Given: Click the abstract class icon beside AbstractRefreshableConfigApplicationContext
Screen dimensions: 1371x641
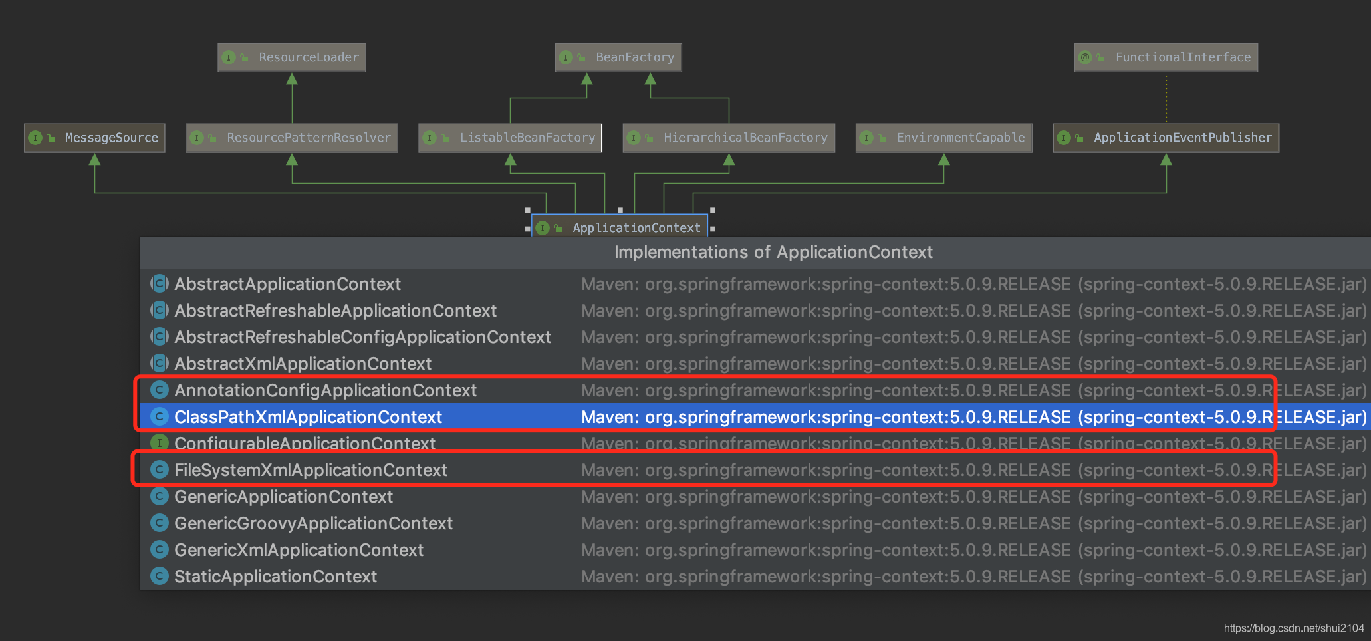Looking at the screenshot, I should pos(160,337).
